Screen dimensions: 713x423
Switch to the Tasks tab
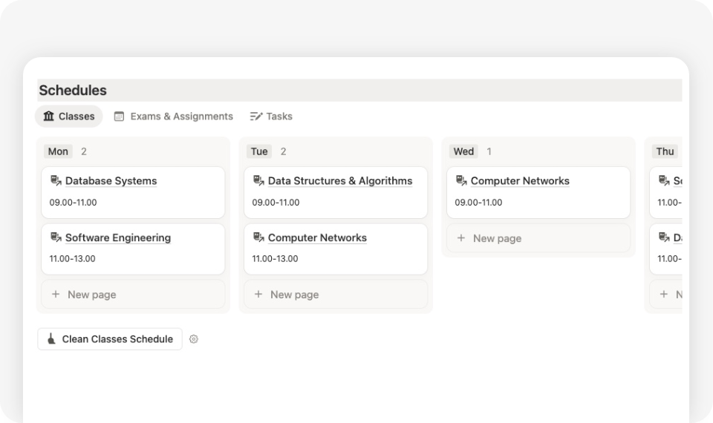point(272,117)
